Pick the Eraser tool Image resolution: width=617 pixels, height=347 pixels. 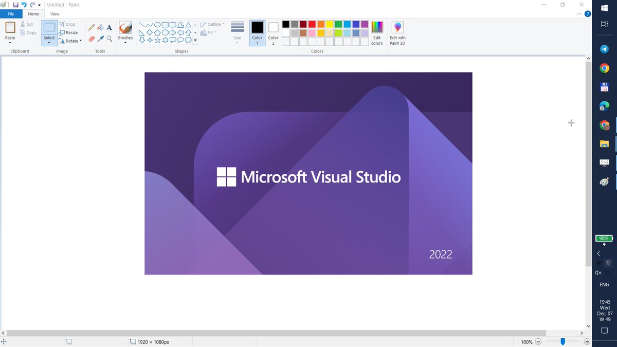pos(92,39)
